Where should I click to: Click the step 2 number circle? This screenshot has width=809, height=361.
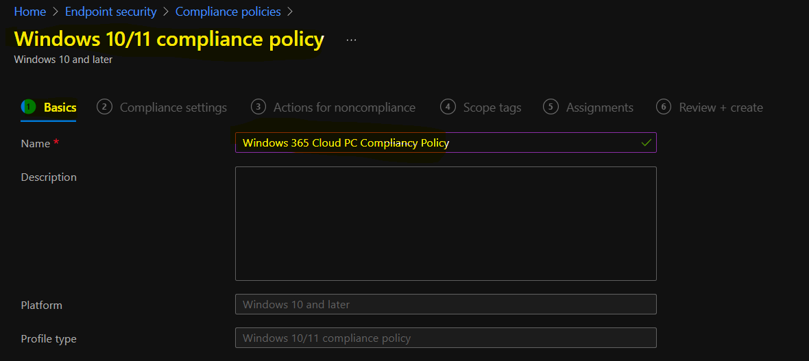point(104,107)
